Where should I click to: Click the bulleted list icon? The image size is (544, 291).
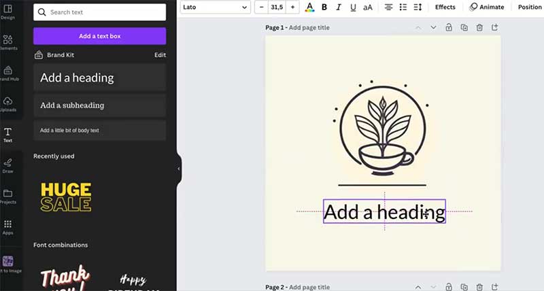click(403, 7)
